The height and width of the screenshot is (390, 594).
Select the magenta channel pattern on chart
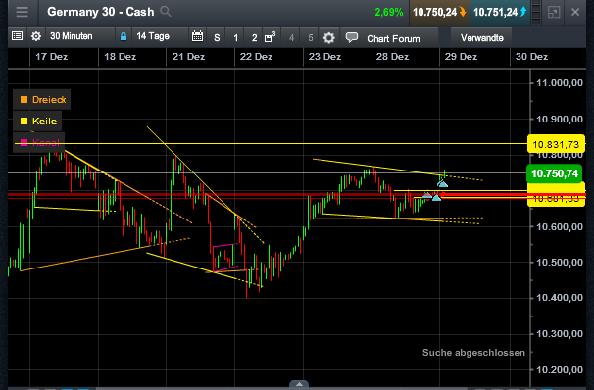[225, 258]
